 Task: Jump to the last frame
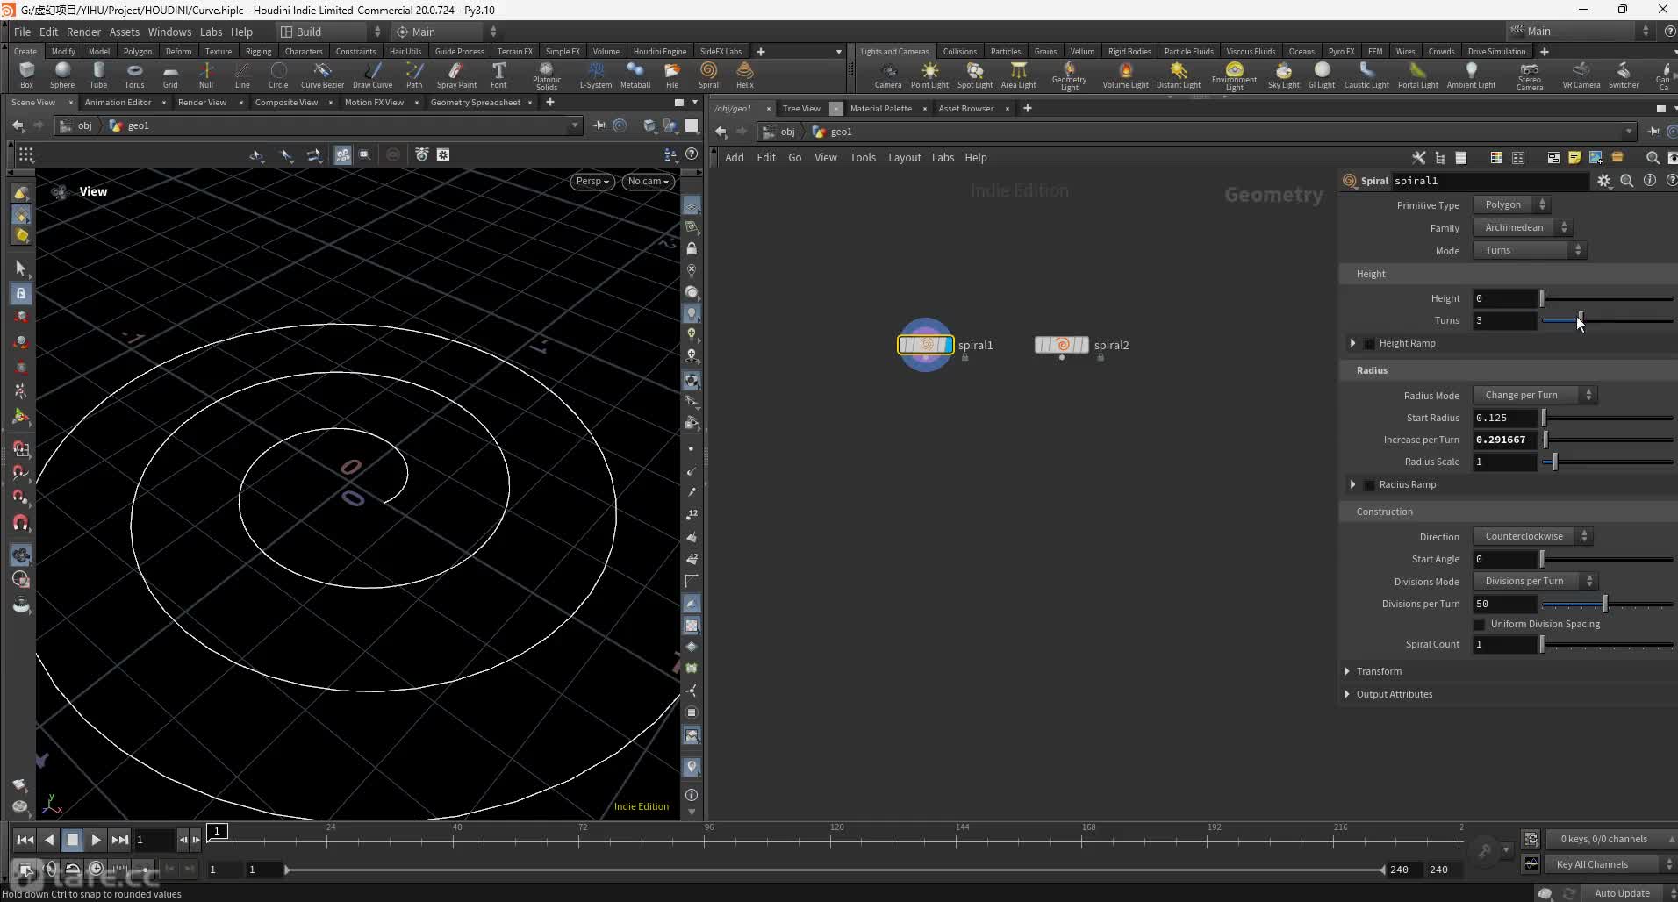coord(120,840)
